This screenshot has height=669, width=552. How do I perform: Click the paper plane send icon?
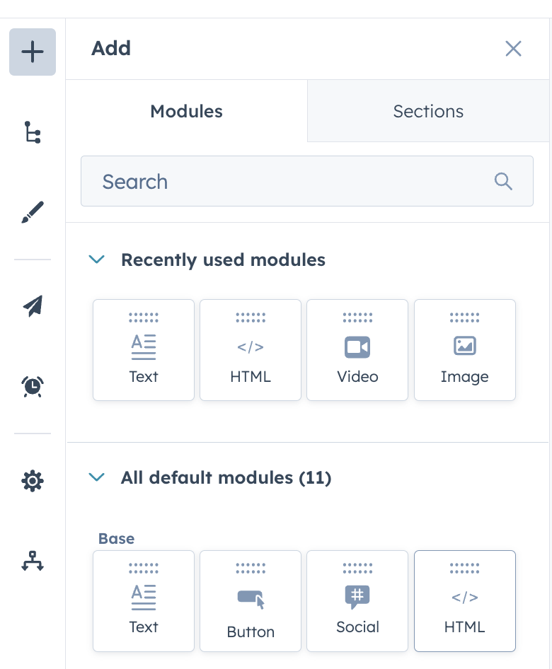[33, 305]
